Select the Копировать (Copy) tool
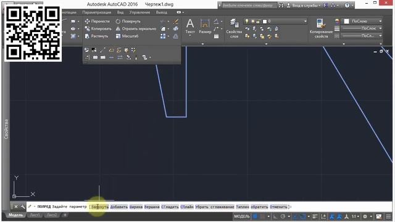Image resolution: width=395 pixels, height=222 pixels. coord(98,29)
